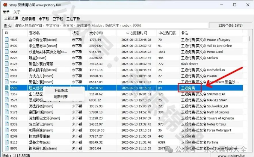Choose 刷新列表 from context menu
This screenshot has height=157, width=254.
(60, 97)
